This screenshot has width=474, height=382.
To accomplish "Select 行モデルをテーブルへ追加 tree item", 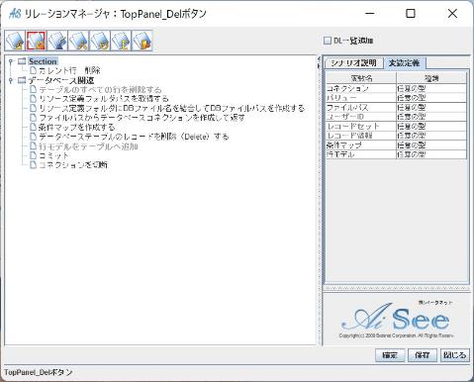I will pyautogui.click(x=88, y=146).
